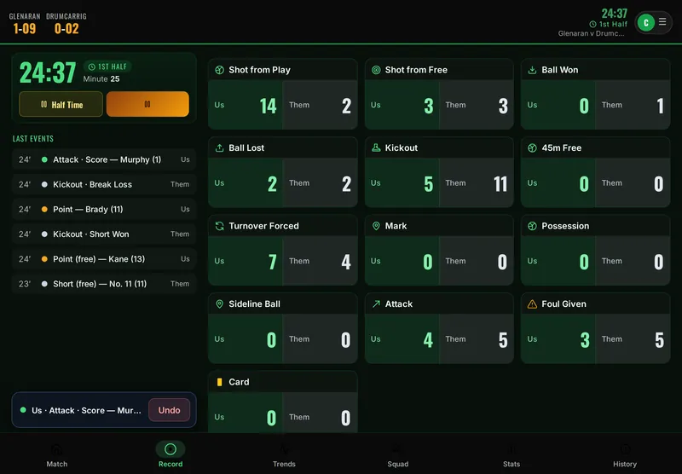Click the yellow Card icon
Viewport: 682px width, 474px height.
(x=220, y=382)
